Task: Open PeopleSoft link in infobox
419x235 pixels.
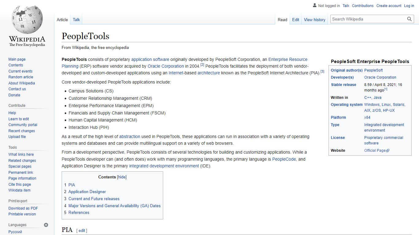Action: [x=374, y=70]
